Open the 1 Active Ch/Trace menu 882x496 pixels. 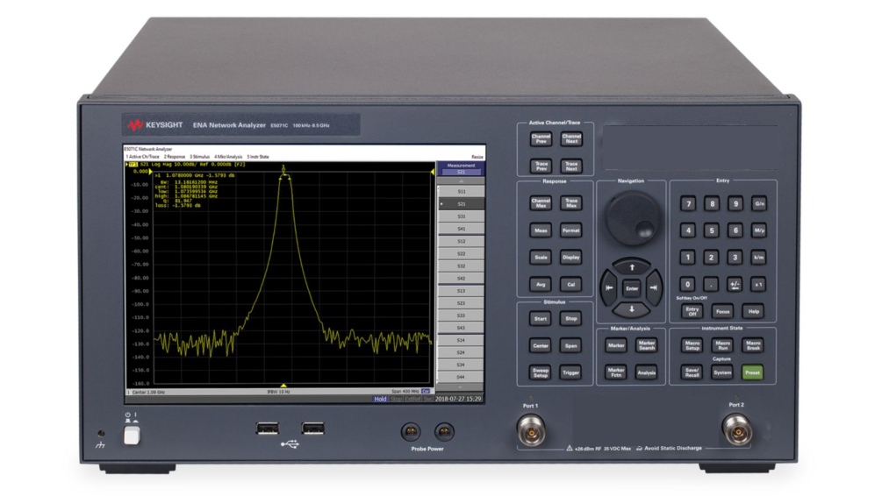click(143, 157)
